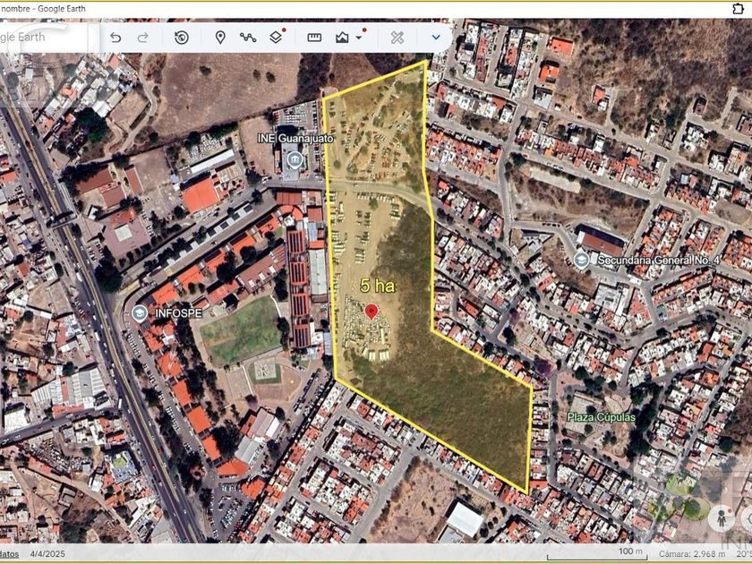This screenshot has height=564, width=752.
Task: Click the red placemark pin under 5 ha
Action: pyautogui.click(x=372, y=311)
